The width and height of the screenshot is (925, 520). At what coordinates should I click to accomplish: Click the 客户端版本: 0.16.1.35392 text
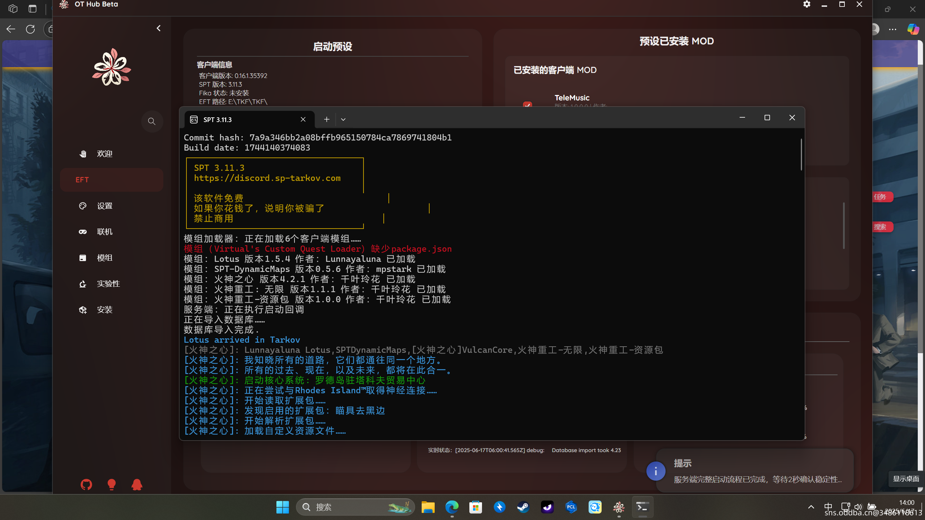[x=233, y=76]
